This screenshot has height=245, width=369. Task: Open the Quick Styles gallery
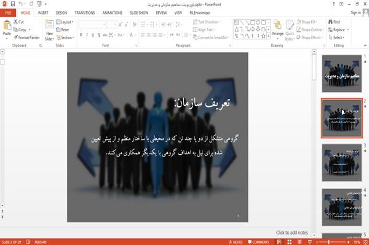pyautogui.click(x=290, y=30)
